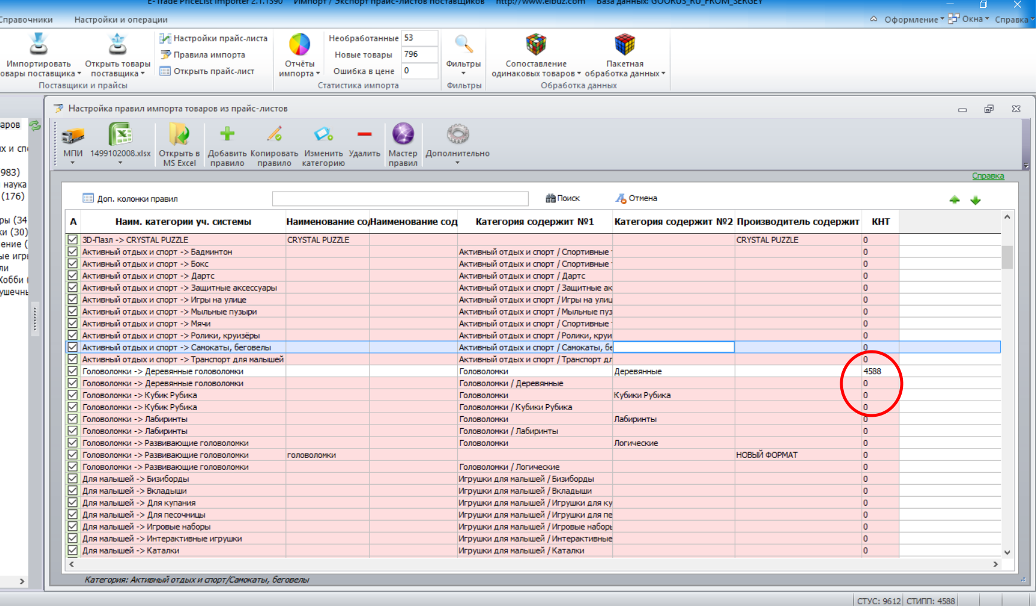
Task: Click the 1499102008.xlsx Excel file icon
Action: [x=120, y=134]
